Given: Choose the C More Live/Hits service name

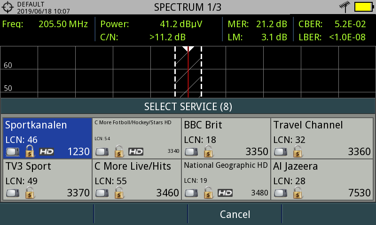Looking at the screenshot, I should click(133, 166).
